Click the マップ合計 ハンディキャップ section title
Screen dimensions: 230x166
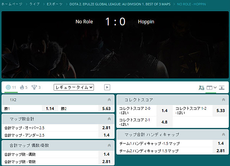(152, 135)
